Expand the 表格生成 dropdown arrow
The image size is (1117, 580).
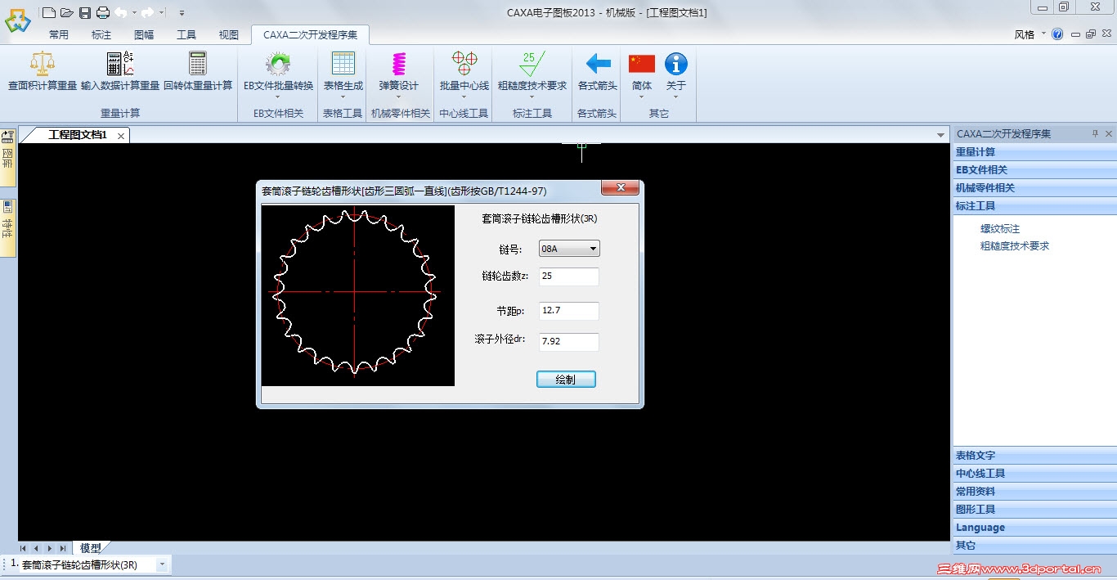(343, 97)
